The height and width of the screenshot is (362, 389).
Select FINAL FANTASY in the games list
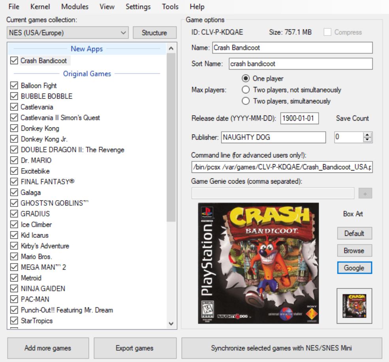click(48, 182)
